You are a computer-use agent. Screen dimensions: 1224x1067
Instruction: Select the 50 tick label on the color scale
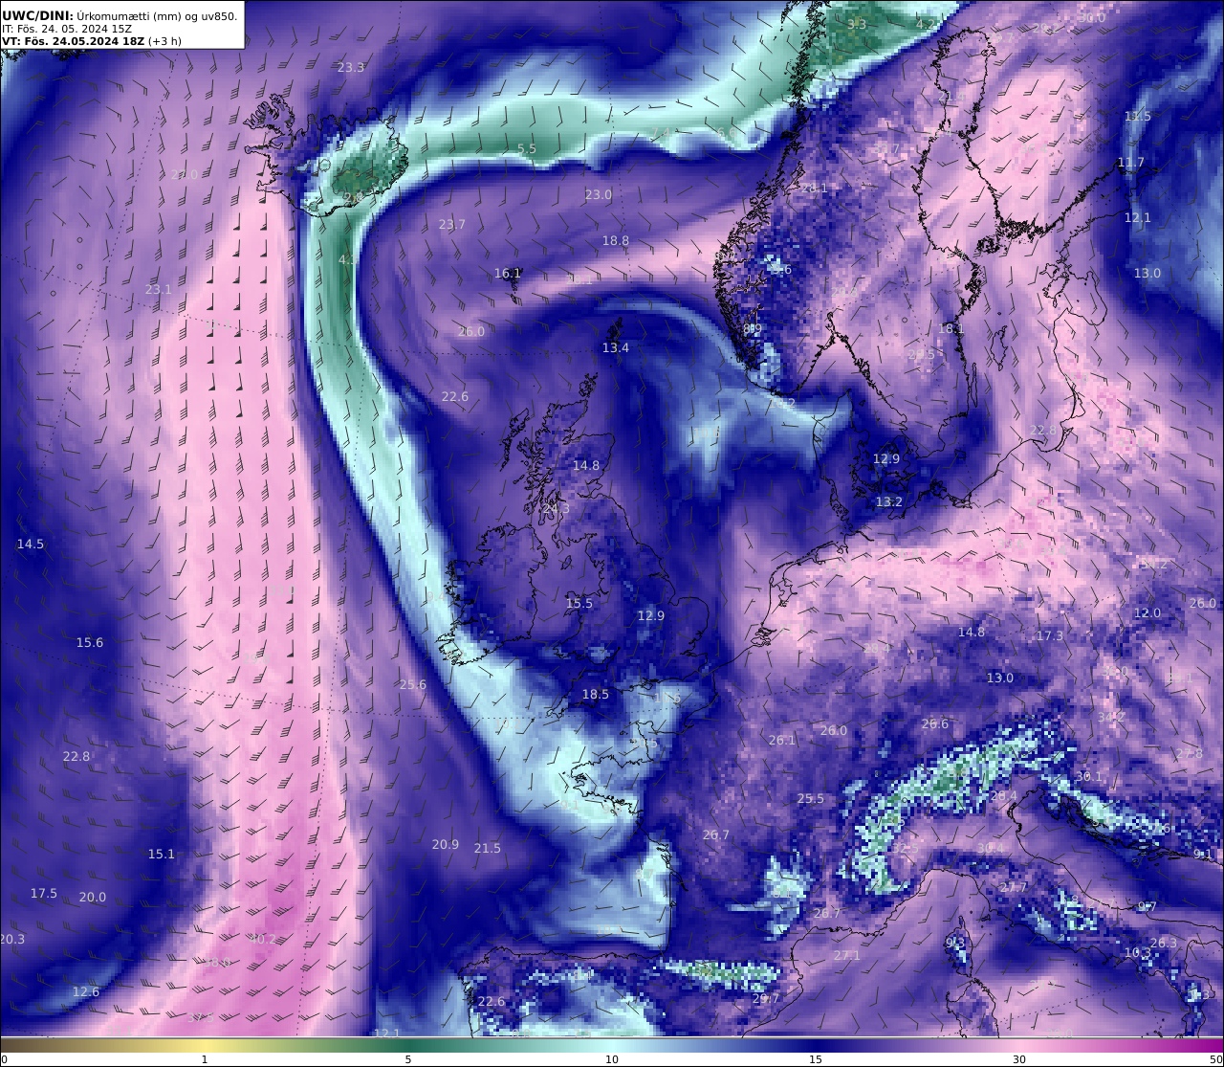tap(1214, 1059)
